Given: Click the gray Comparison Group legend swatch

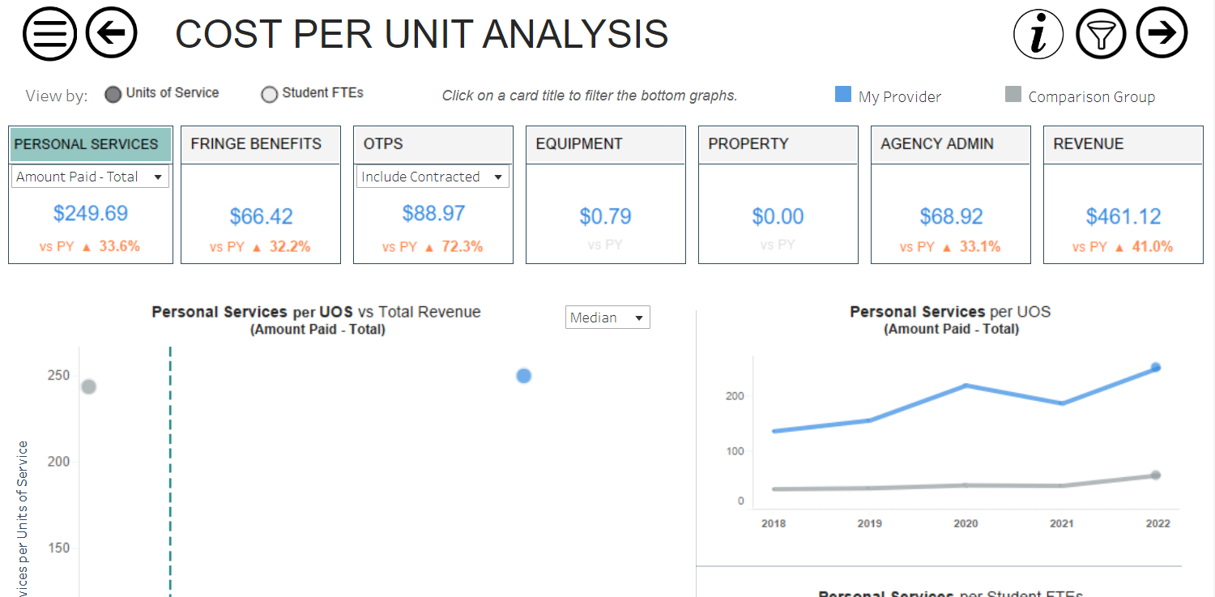Looking at the screenshot, I should pyautogui.click(x=1013, y=95).
